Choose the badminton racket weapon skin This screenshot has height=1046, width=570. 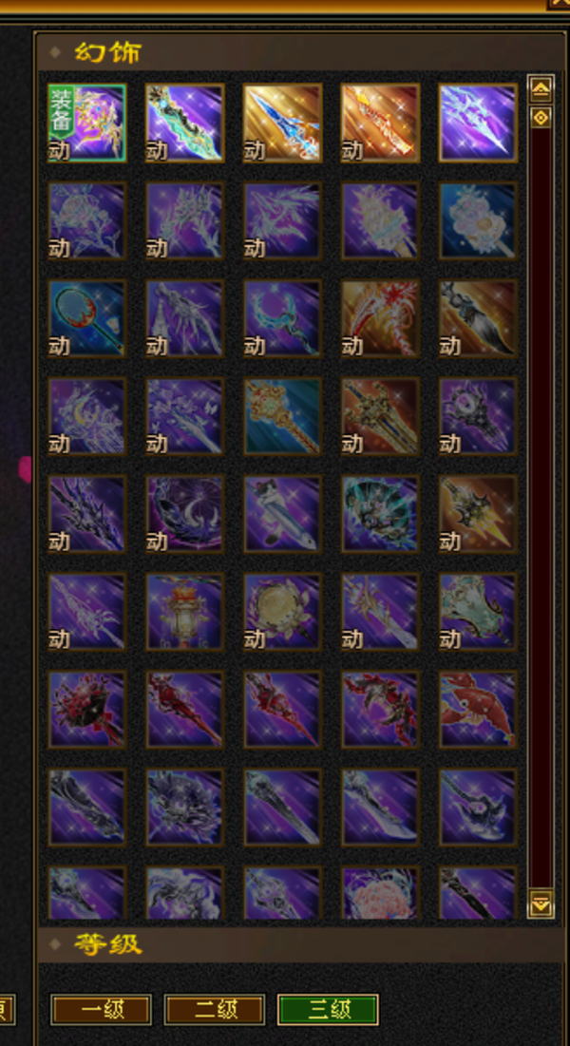click(x=86, y=319)
